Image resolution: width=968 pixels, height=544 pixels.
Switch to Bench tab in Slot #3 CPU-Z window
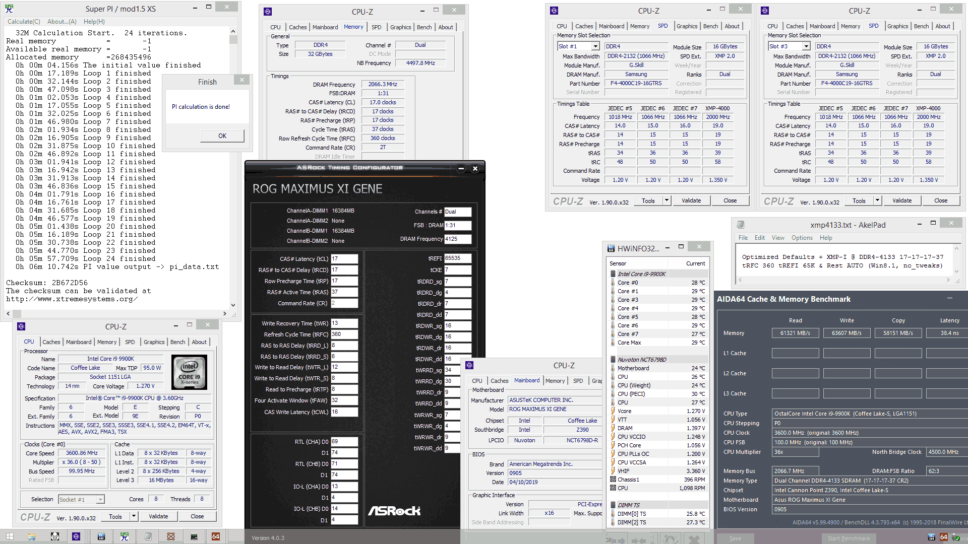coord(921,26)
